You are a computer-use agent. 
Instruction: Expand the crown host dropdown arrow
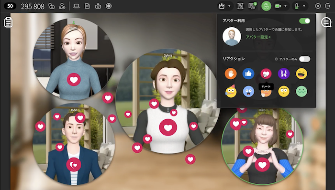[x=229, y=6]
